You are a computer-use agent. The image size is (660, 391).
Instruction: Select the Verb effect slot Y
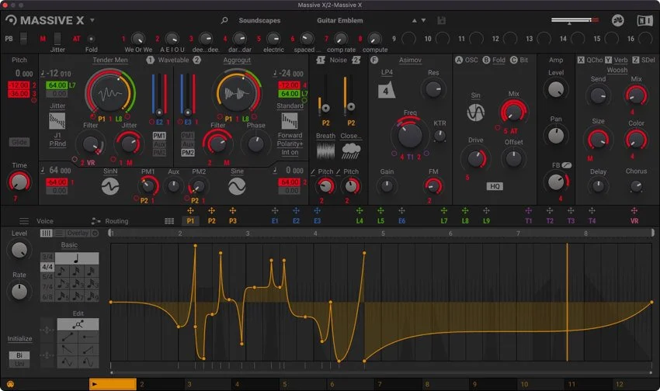click(x=617, y=60)
